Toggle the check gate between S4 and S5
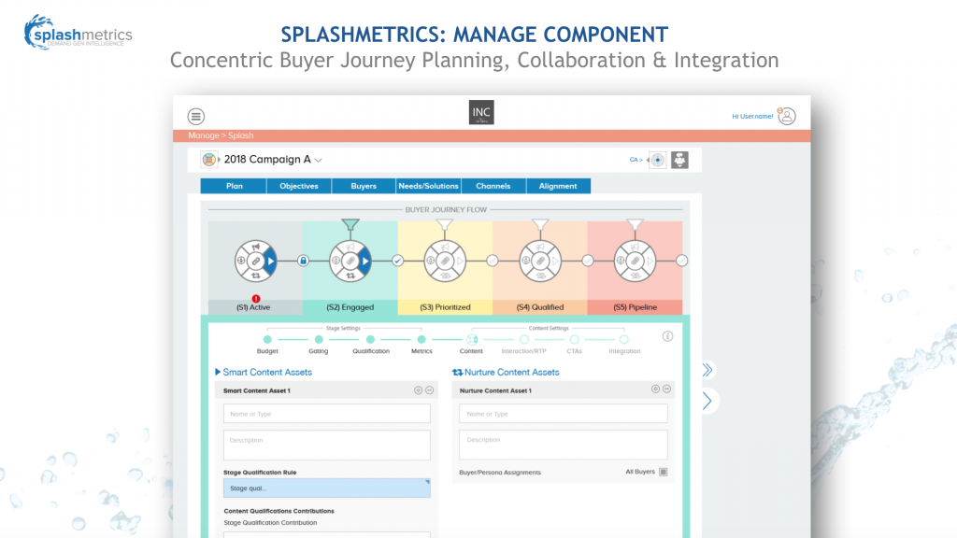This screenshot has width=957, height=538. 587,261
